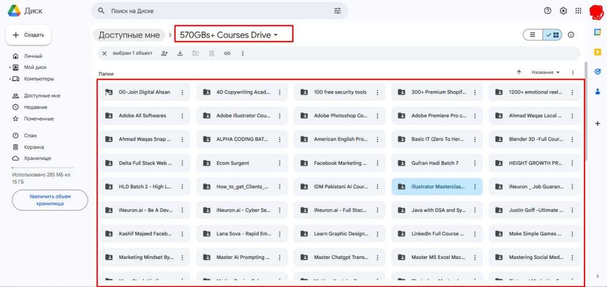Image resolution: width=607 pixels, height=287 pixels.
Task: Click the vertical scrollbar of folder list
Action: [587, 112]
